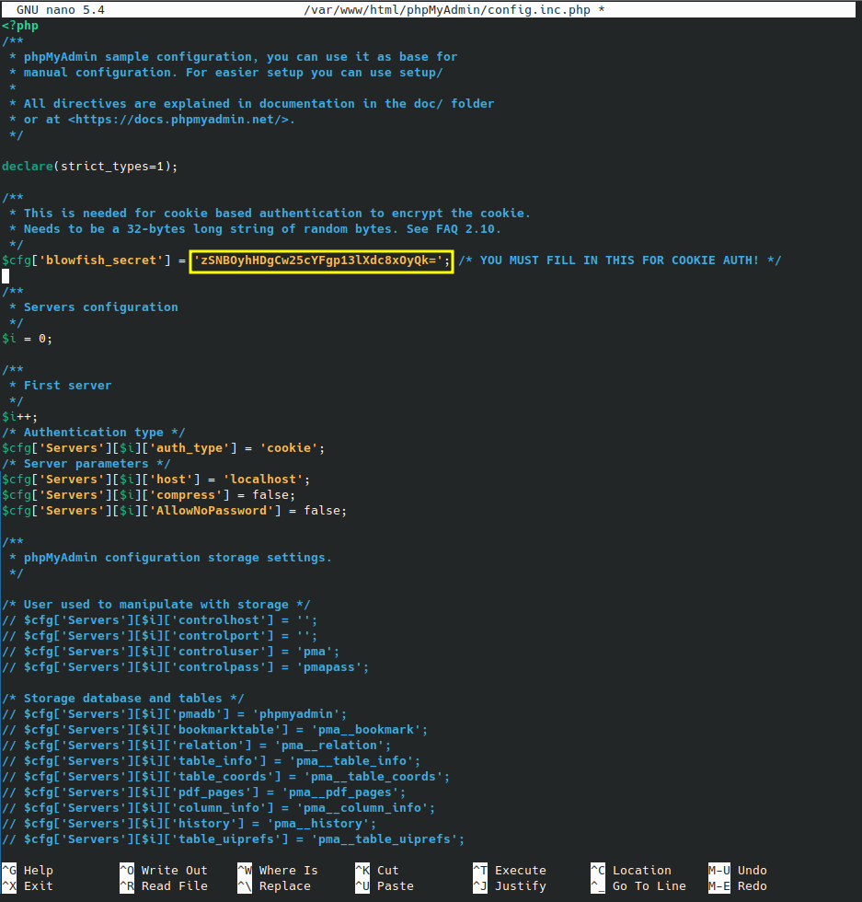Image resolution: width=862 pixels, height=902 pixels.
Task: Click the $i = 0; line
Action: [x=27, y=339]
